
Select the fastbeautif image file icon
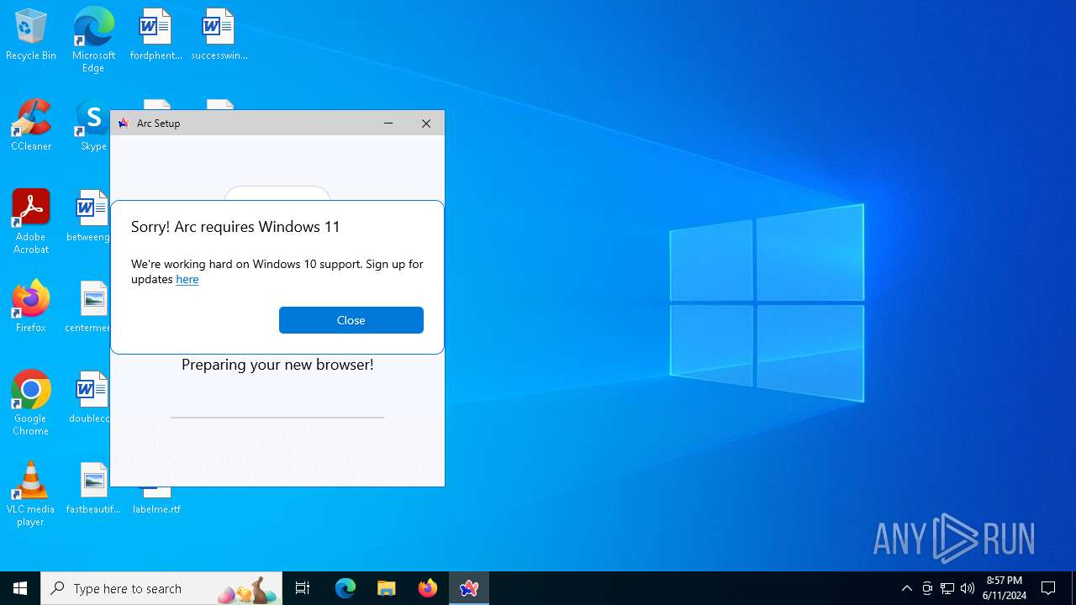pos(93,488)
